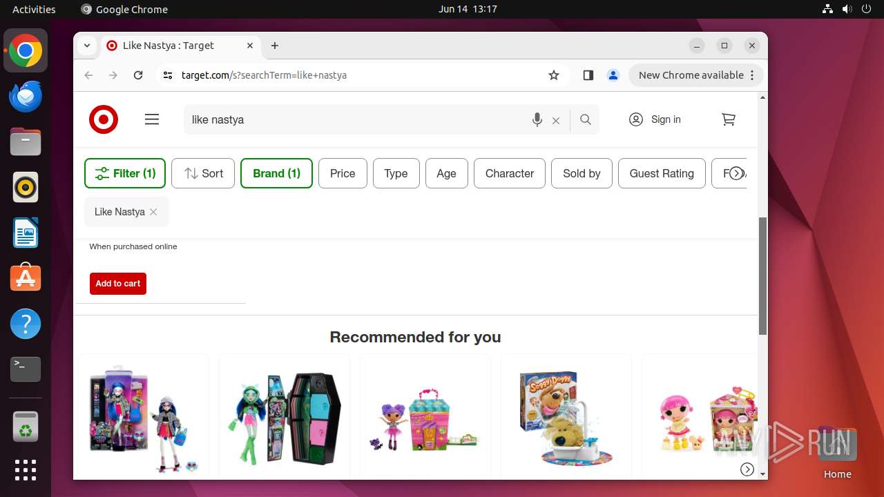Go forward in browser history
Screen dimensions: 884x497
pos(113,75)
